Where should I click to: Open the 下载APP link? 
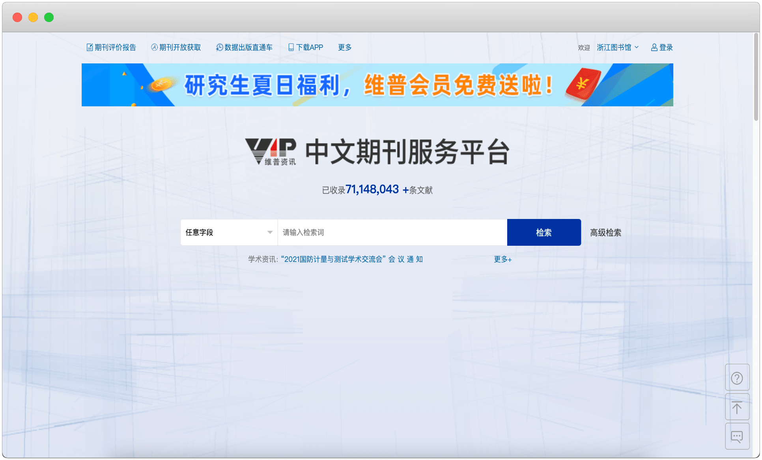click(306, 47)
